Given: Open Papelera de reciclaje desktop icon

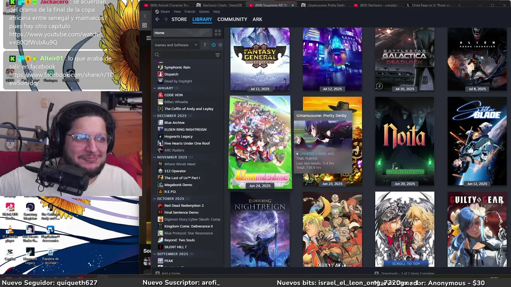Looking at the screenshot, I should (50, 257).
